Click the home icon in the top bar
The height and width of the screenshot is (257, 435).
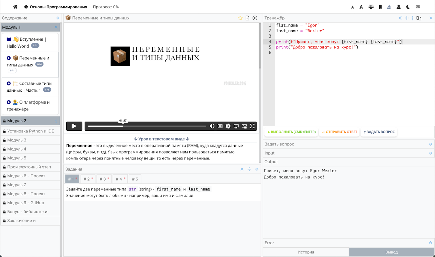coord(15,7)
